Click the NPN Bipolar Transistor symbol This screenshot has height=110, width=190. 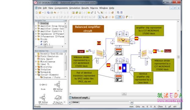click(x=58, y=85)
